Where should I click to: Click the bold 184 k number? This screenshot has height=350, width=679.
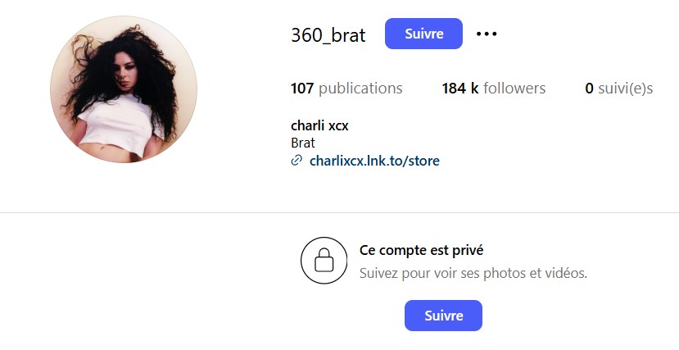coord(459,89)
